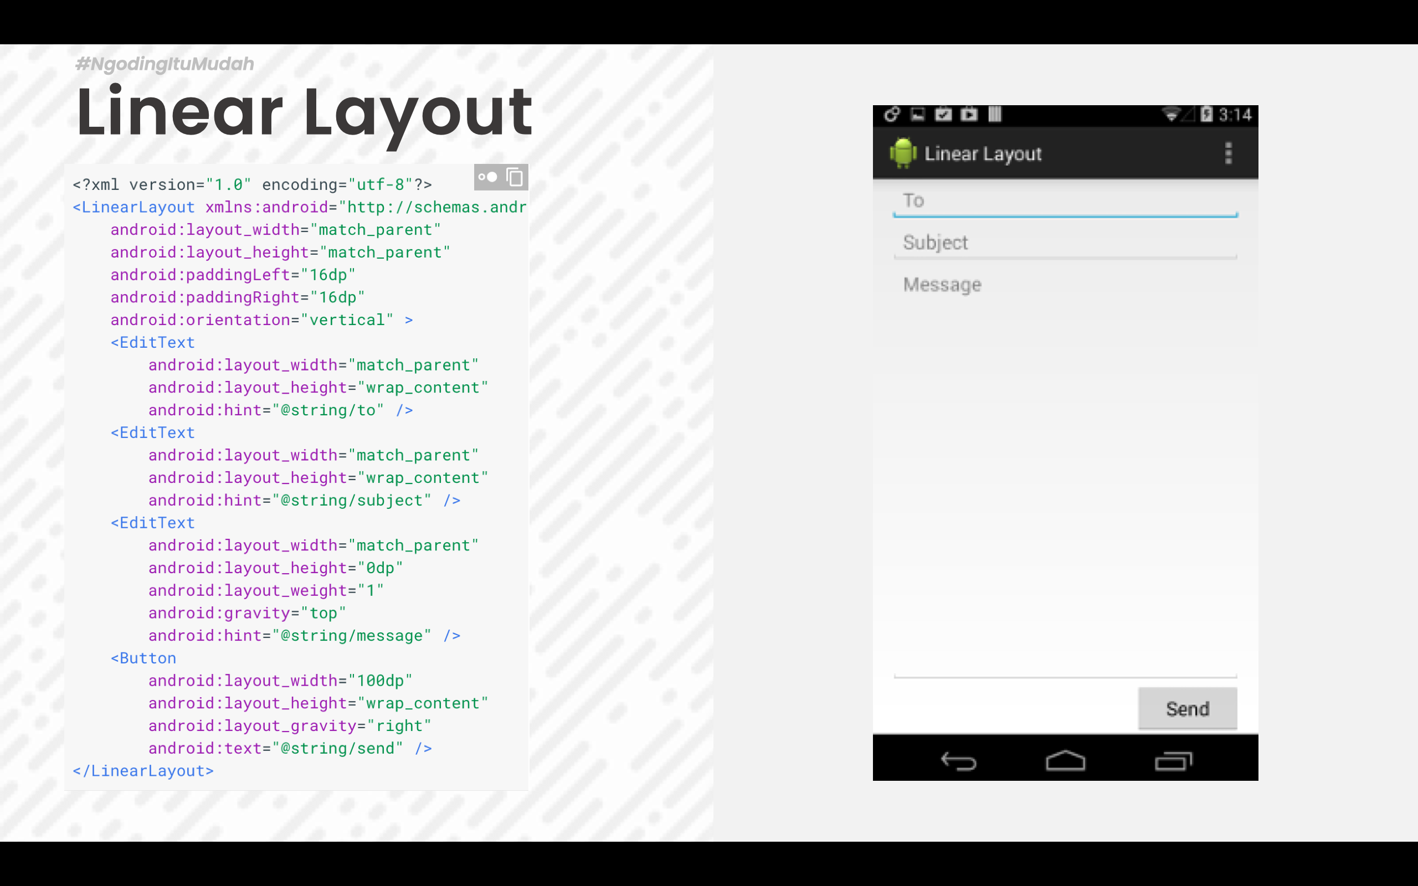Click the layout_width="100dp" line
Image resolution: width=1418 pixels, height=886 pixels.
point(281,681)
